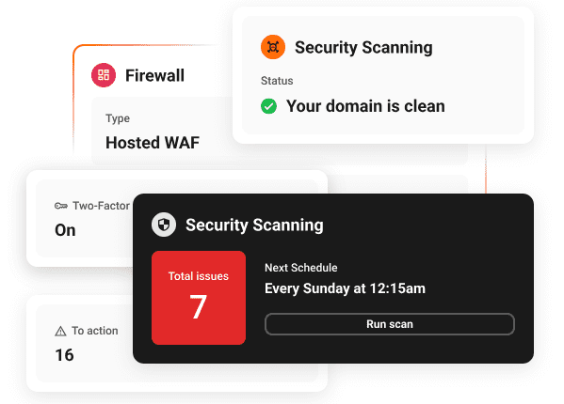Select the red Total issues tile
This screenshot has height=404, width=564.
(x=199, y=298)
